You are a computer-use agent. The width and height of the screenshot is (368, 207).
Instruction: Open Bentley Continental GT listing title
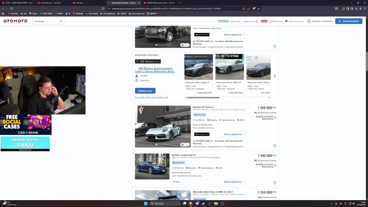184,155
